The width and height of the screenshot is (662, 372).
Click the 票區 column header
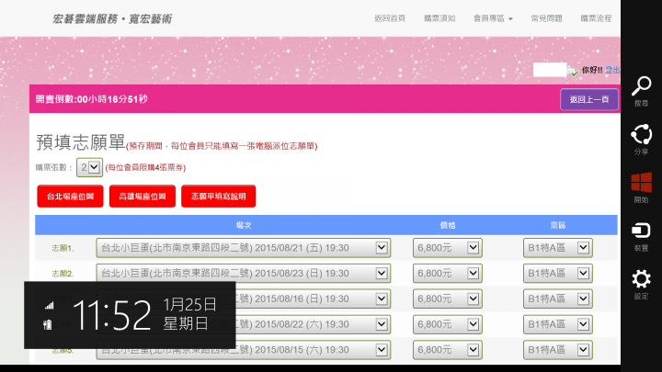point(558,225)
